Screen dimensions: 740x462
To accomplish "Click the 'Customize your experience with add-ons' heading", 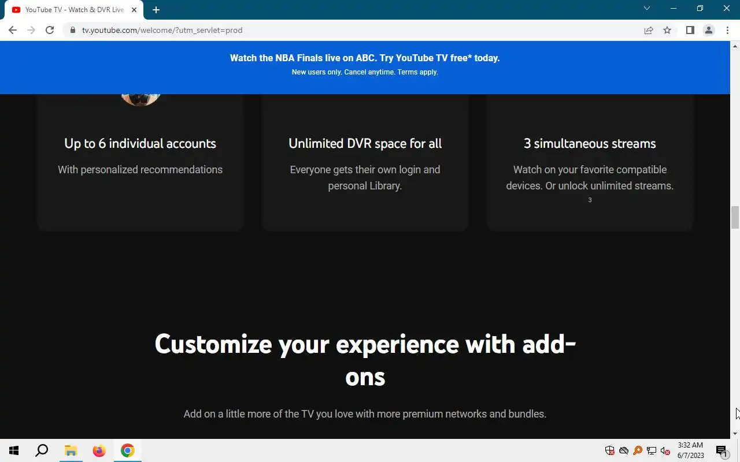I will pyautogui.click(x=365, y=360).
